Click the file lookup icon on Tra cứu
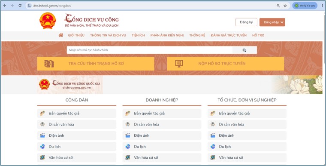 point(49,64)
